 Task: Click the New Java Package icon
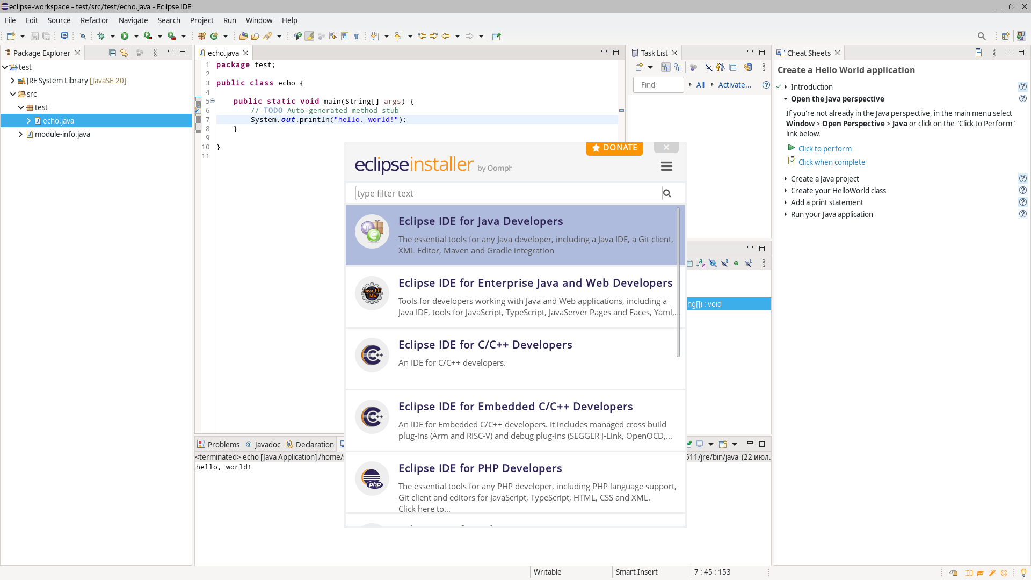(202, 36)
